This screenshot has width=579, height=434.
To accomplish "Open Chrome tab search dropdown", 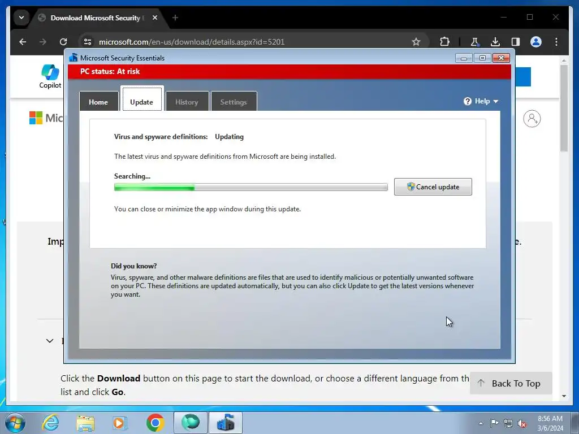I will pos(21,18).
